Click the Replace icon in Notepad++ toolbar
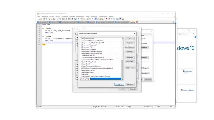The height and width of the screenshot is (120, 214). click(x=75, y=19)
